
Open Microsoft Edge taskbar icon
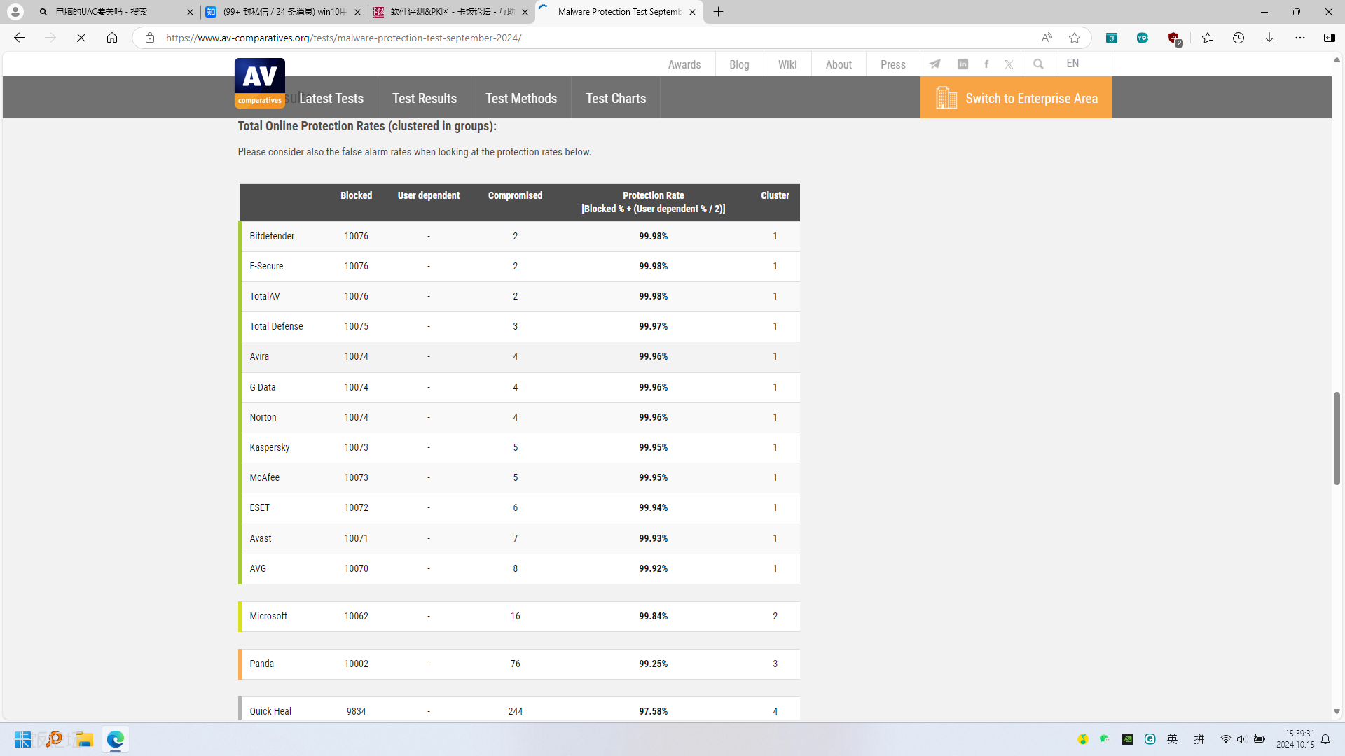click(x=116, y=739)
